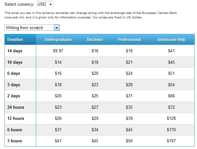197x149 pixels.
Task: Click the $66 Admission Help price
Action: [171, 96]
